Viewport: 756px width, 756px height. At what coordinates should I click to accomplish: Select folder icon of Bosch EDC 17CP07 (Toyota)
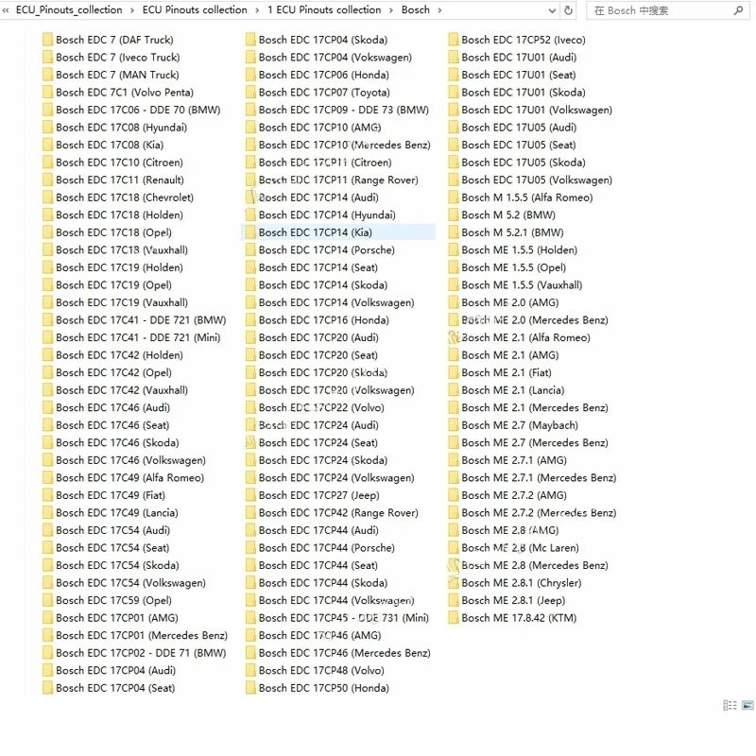[x=250, y=92]
